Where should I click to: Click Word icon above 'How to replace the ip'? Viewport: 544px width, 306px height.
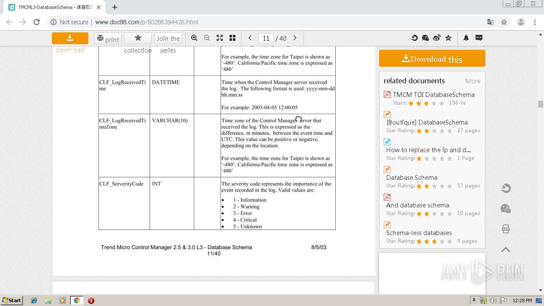[x=387, y=142]
